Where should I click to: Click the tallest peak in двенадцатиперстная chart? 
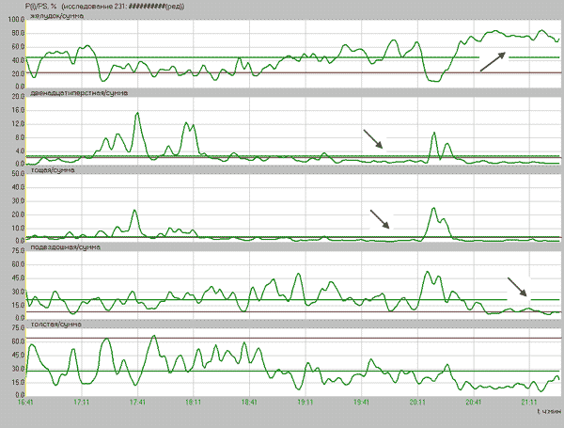coord(137,114)
